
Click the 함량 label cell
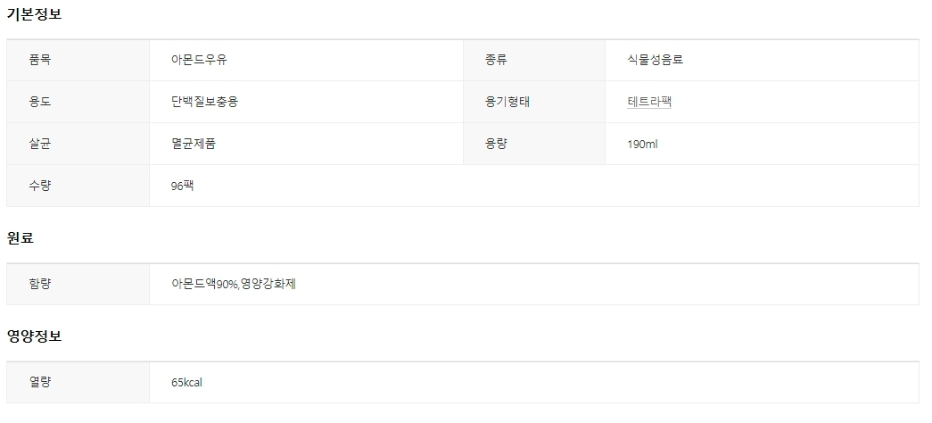coord(41,284)
